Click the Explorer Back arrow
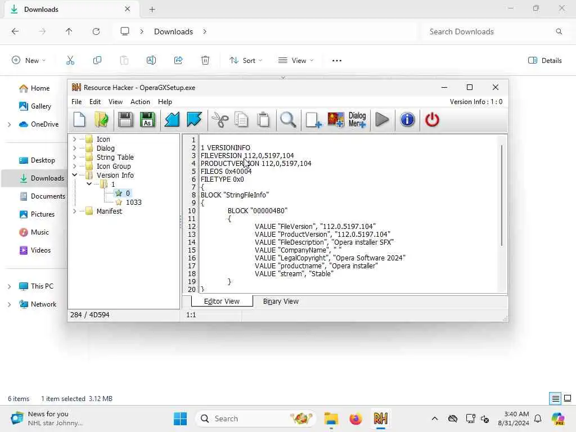Image resolution: width=576 pixels, height=432 pixels. tap(15, 31)
